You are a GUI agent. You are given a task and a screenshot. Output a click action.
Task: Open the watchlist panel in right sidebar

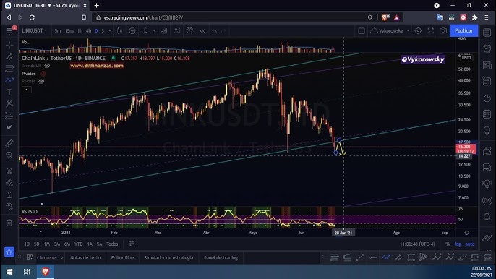click(487, 33)
